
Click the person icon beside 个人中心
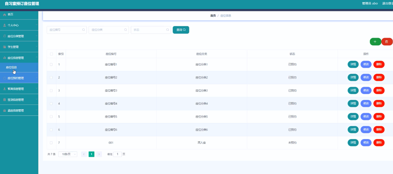coord(4,25)
